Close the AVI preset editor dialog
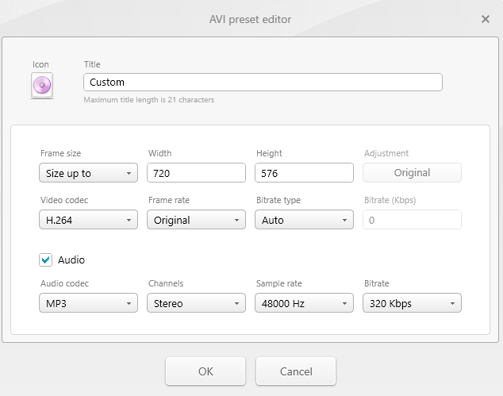 click(486, 19)
